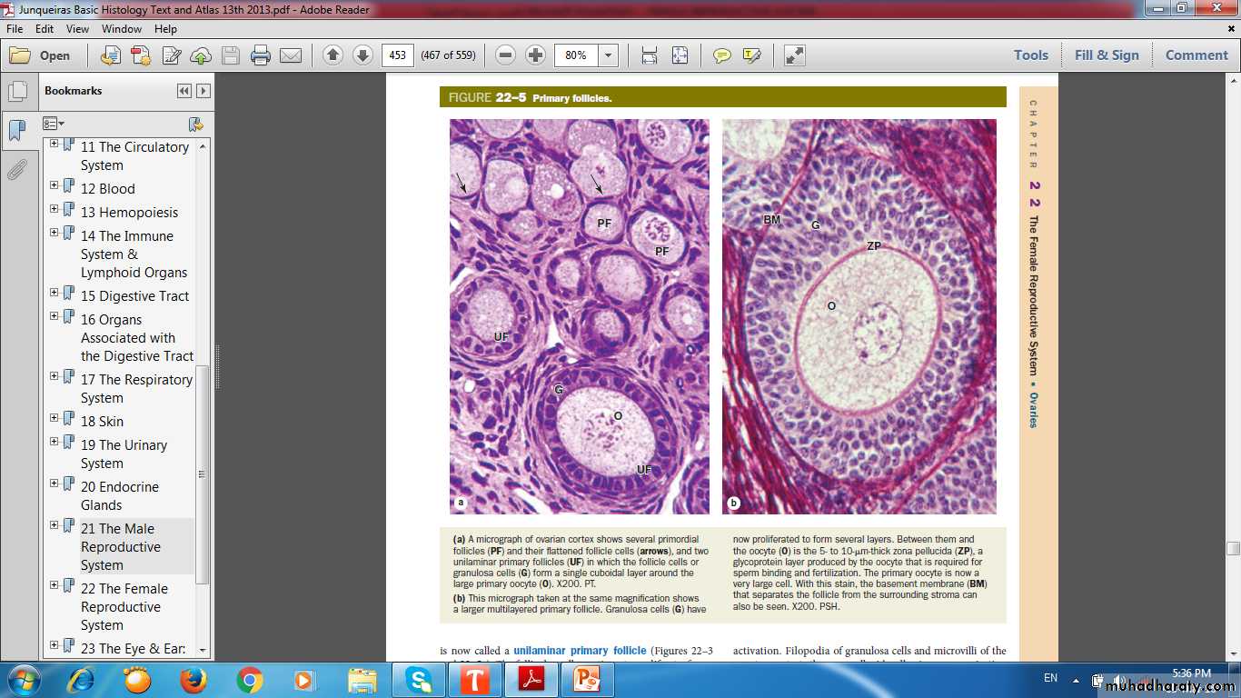Screen dimensions: 1241x698
Task: Toggle read mode view icon
Action: (x=795, y=55)
